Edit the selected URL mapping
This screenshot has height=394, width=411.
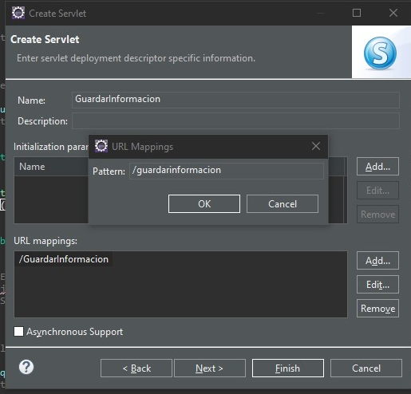(377, 285)
